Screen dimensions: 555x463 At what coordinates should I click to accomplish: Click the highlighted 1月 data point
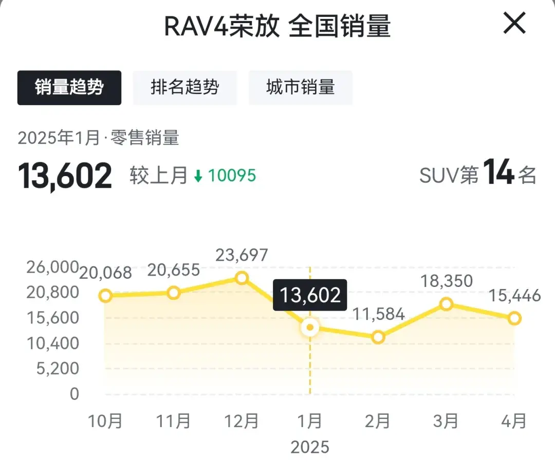pyautogui.click(x=310, y=327)
